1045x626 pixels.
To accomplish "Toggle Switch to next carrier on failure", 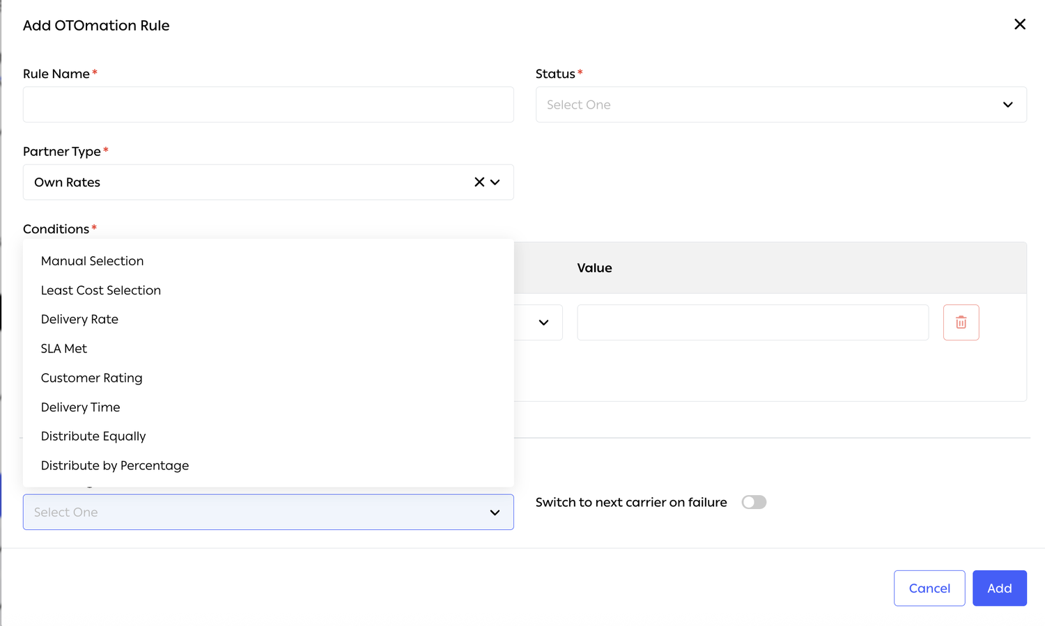I will [x=754, y=502].
